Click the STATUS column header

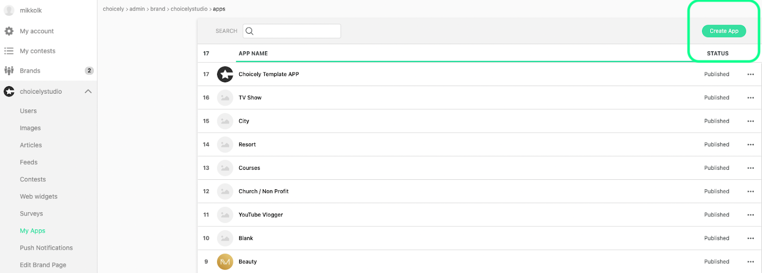[x=718, y=53]
